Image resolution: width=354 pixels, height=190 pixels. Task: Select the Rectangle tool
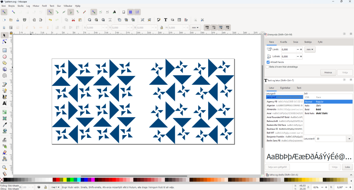click(x=4, y=50)
